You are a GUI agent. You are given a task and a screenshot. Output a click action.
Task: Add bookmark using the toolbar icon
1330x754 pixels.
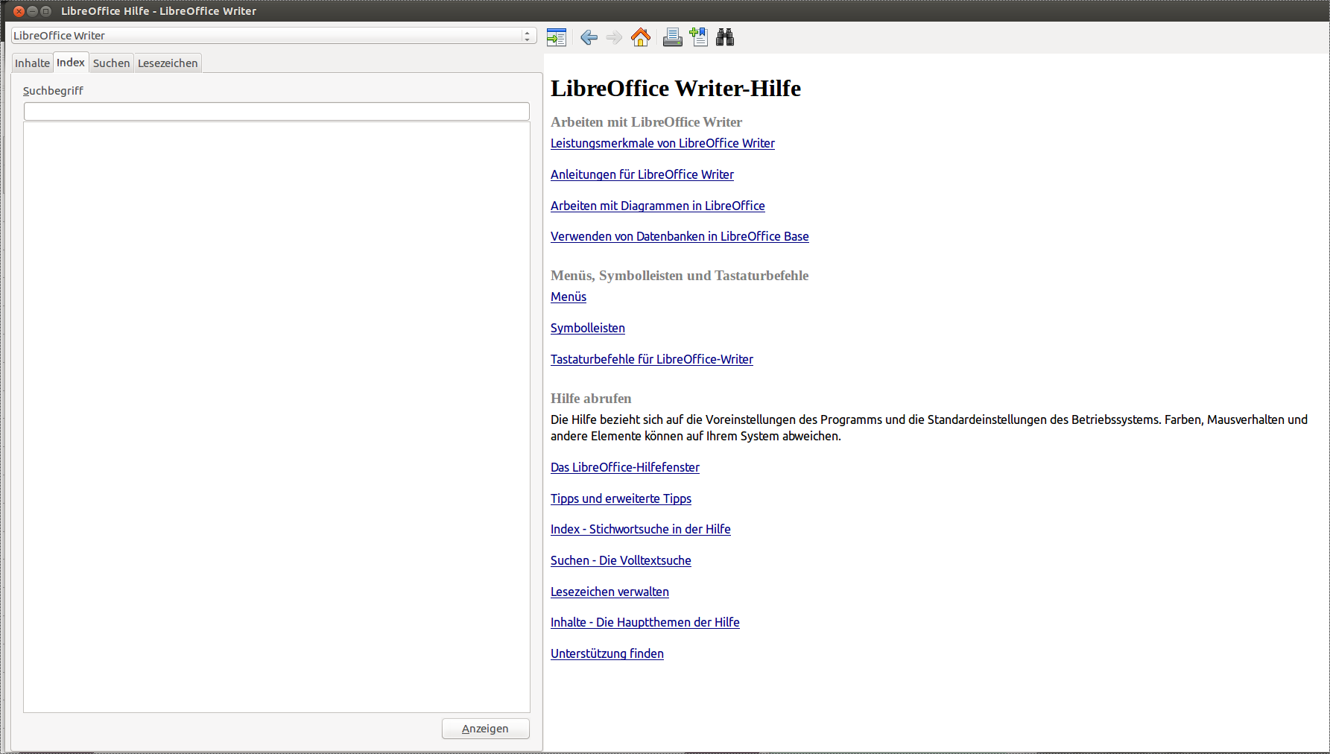698,37
